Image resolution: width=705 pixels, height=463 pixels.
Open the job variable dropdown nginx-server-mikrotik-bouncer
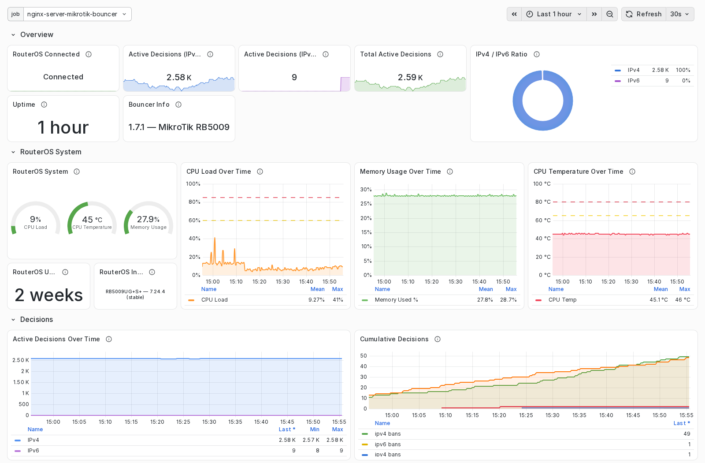[x=77, y=14]
